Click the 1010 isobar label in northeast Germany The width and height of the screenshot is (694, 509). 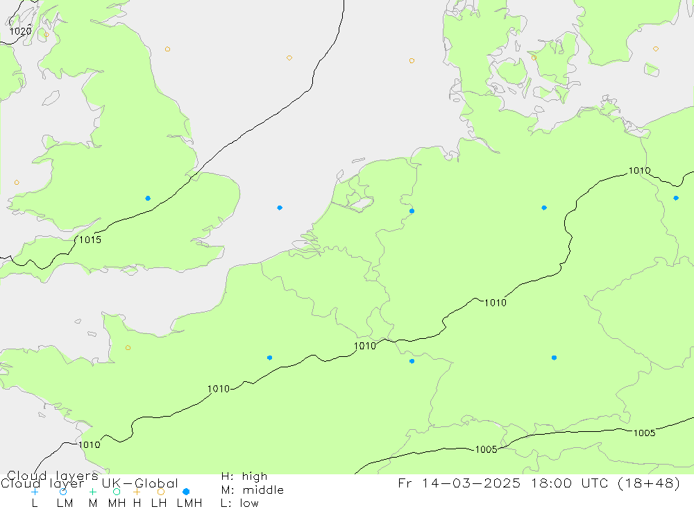pyautogui.click(x=640, y=171)
